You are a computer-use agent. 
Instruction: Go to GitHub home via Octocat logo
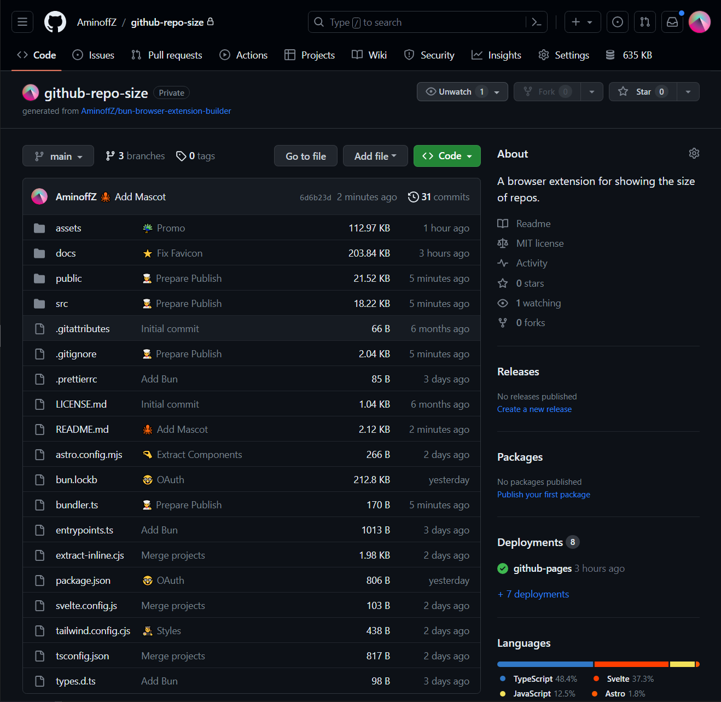pos(55,22)
